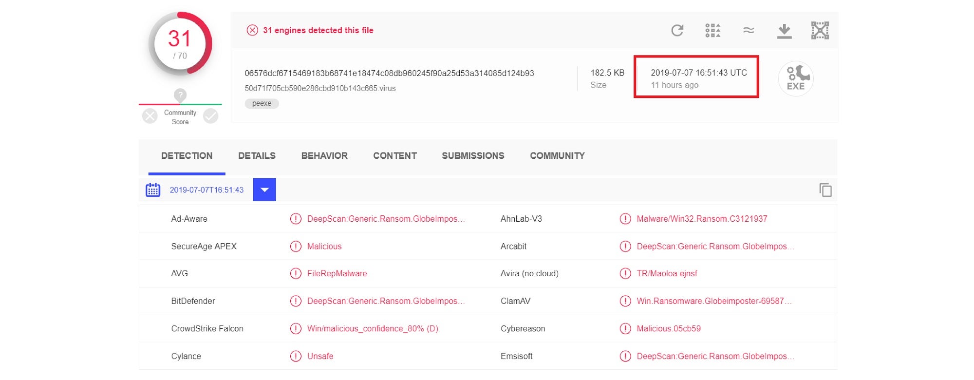
Task: Copy results with the copy icon
Action: pos(825,190)
